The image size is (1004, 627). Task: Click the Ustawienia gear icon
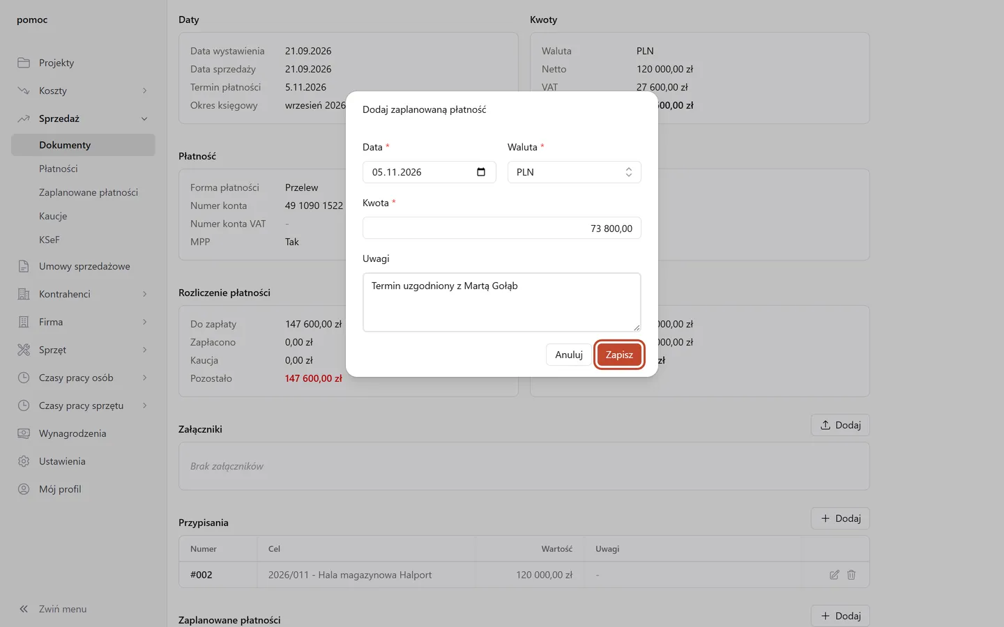pyautogui.click(x=24, y=461)
